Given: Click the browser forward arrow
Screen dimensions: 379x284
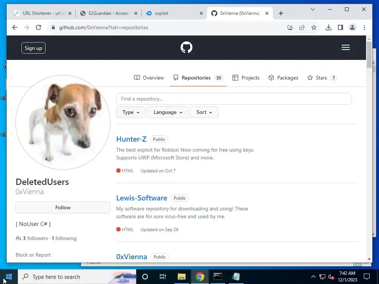Looking at the screenshot, I should [27, 27].
